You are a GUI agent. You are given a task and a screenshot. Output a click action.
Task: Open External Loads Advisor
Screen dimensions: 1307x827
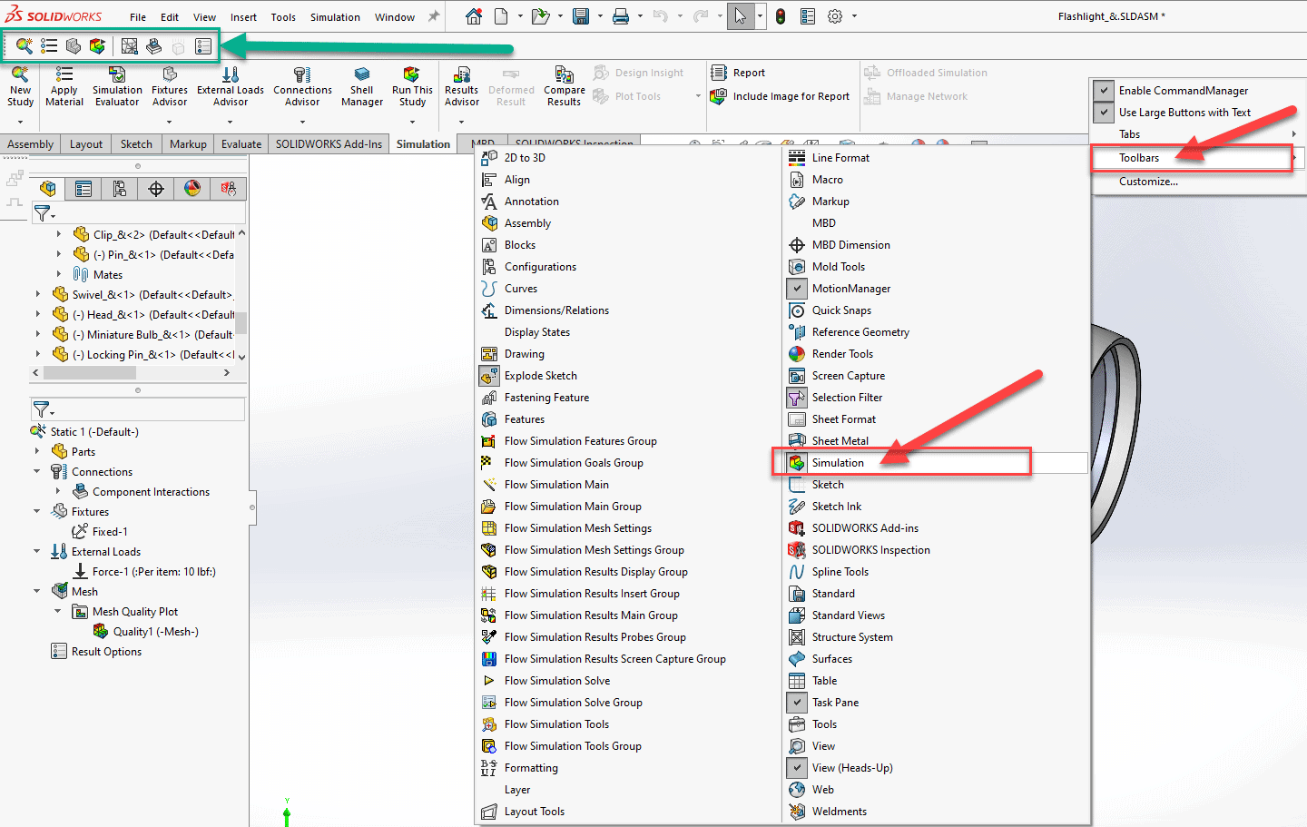[231, 86]
